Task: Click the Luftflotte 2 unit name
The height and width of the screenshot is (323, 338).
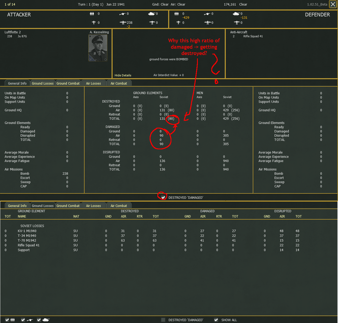Action: [13, 32]
